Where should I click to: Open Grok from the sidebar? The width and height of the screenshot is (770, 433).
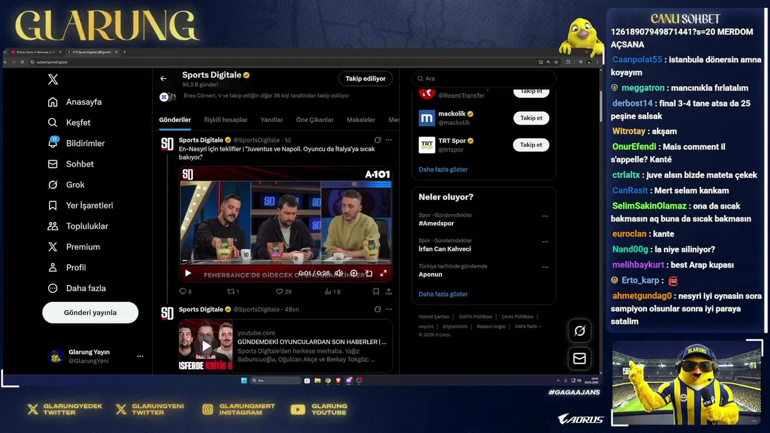coord(66,185)
